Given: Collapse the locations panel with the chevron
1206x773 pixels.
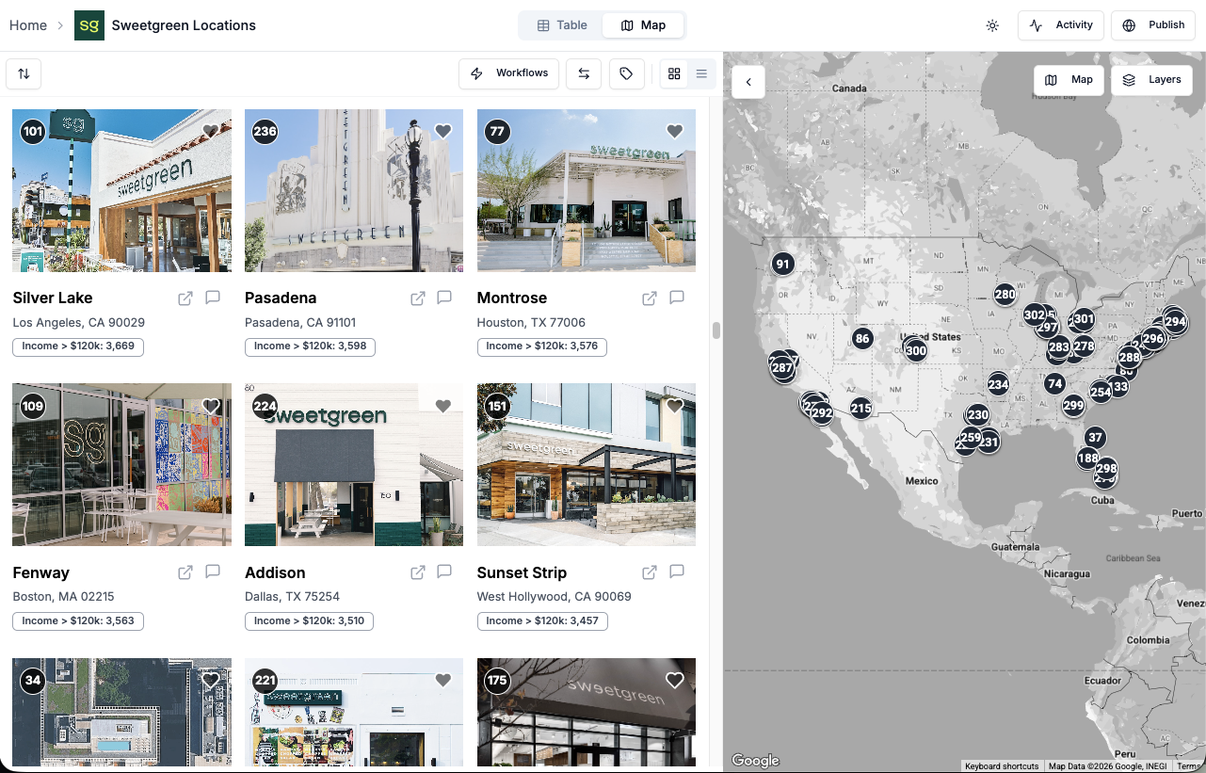Looking at the screenshot, I should pyautogui.click(x=748, y=82).
